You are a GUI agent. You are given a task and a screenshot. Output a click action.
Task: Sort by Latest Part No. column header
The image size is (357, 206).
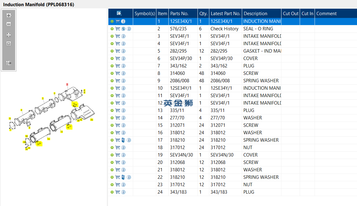point(225,13)
